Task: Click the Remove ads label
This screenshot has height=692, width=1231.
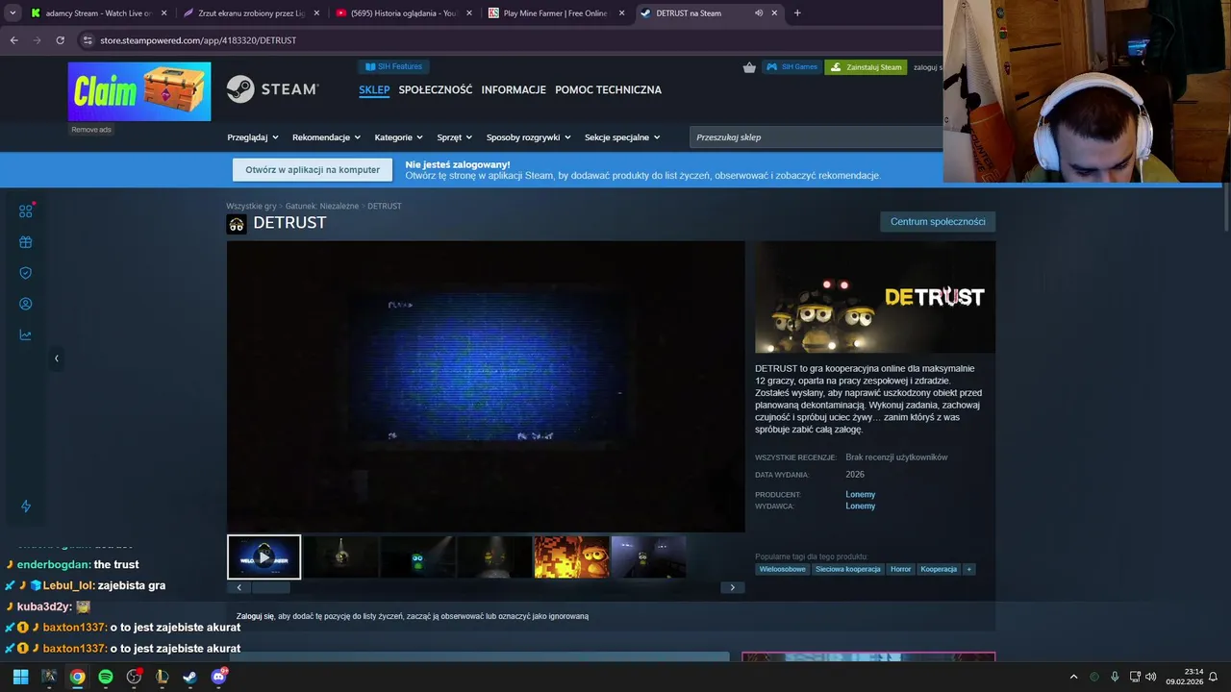Action: point(91,130)
